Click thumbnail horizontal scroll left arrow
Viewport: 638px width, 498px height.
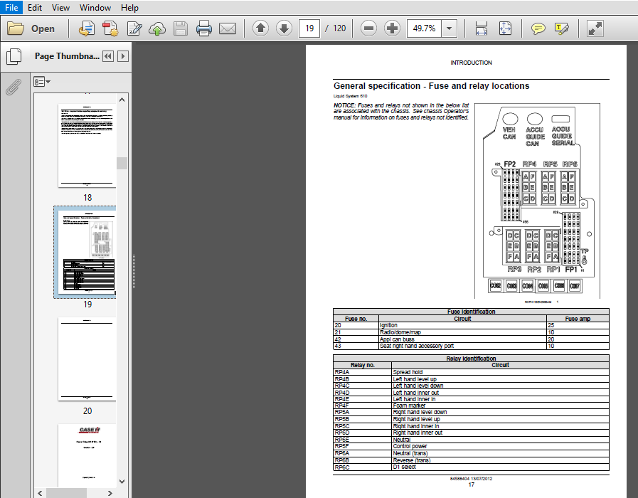[40, 493]
